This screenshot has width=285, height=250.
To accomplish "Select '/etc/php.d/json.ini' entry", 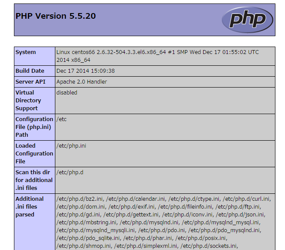I will point(240,215).
